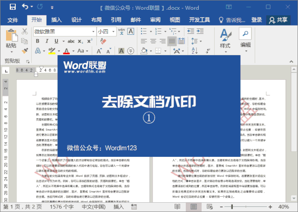
Task: Open the 文件 menu
Action: (x=13, y=20)
